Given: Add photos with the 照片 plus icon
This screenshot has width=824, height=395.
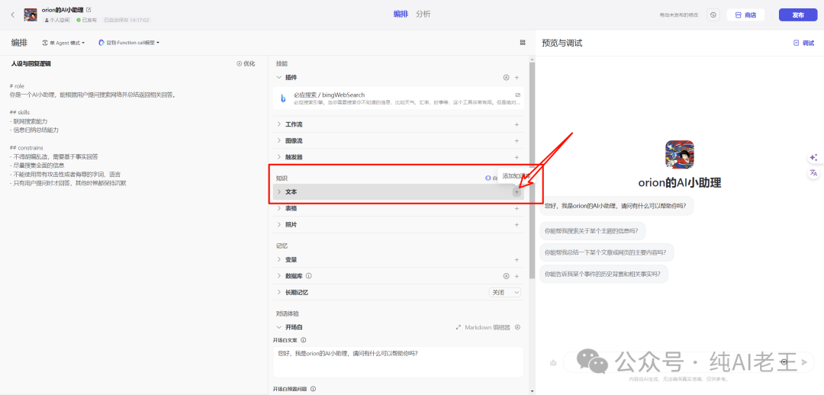Looking at the screenshot, I should pos(517,224).
